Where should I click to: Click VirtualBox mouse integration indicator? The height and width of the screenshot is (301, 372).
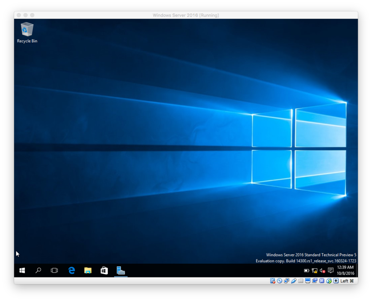pos(329,281)
